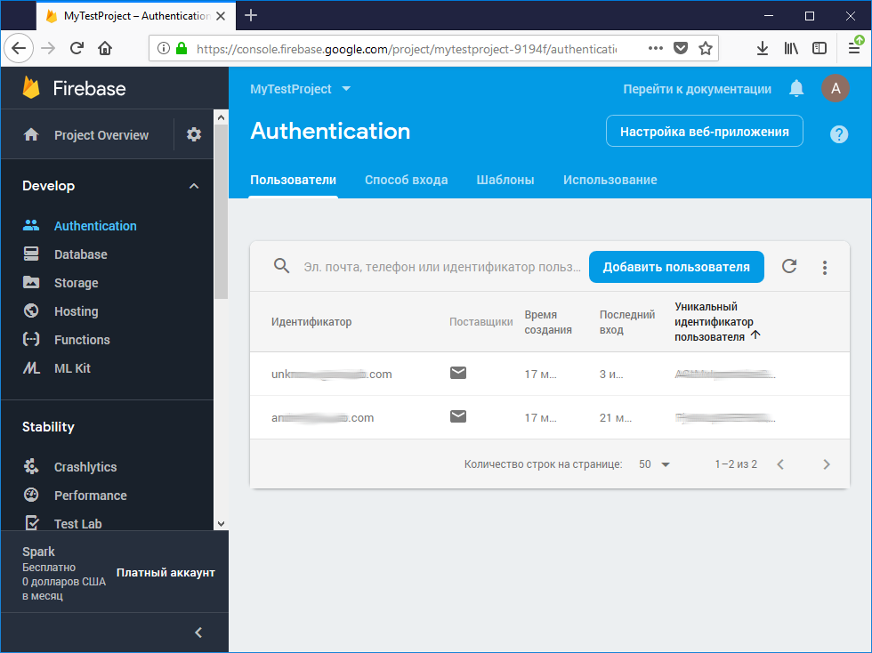The image size is (872, 653).
Task: Open the help question mark icon
Action: pyautogui.click(x=838, y=134)
